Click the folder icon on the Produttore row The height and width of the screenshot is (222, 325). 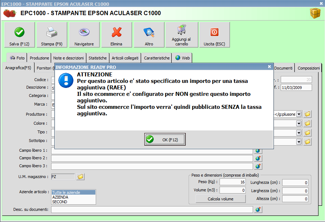pos(307,114)
